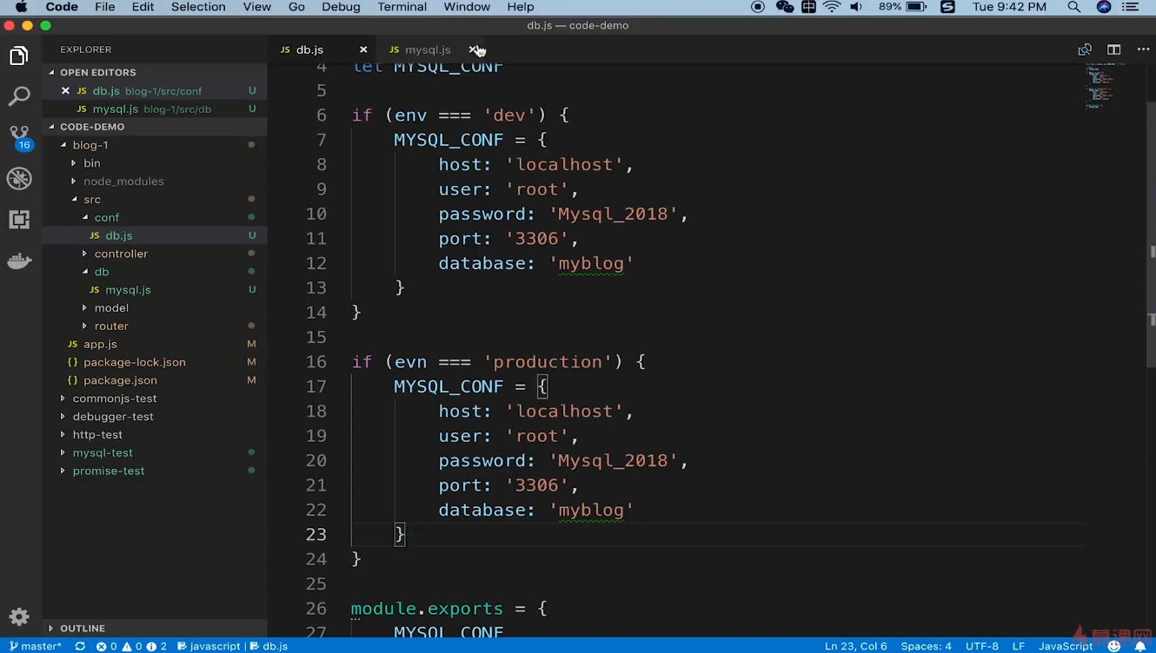Split the editor using the split icon

tap(1113, 49)
